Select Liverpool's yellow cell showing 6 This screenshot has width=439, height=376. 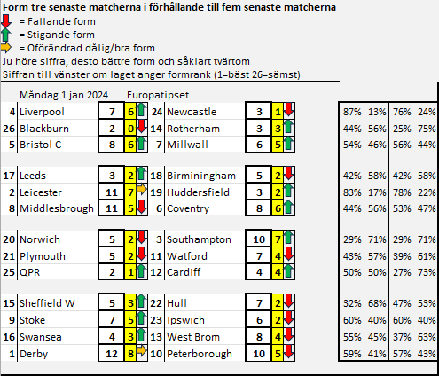click(130, 112)
